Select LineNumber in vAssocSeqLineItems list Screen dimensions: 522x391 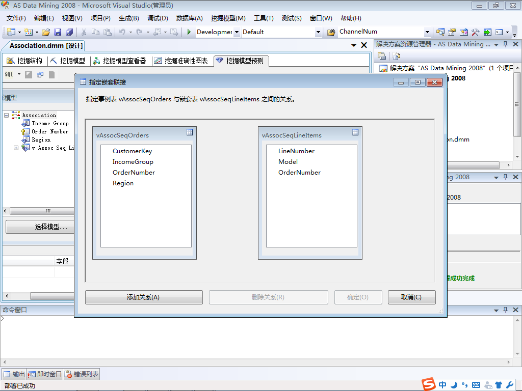click(296, 151)
